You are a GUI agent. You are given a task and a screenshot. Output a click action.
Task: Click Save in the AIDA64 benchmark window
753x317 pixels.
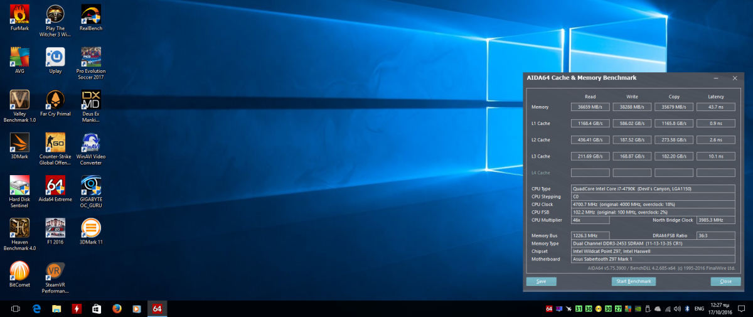click(x=542, y=281)
